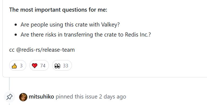Click the bullet dot before "Are people"

click(16, 25)
